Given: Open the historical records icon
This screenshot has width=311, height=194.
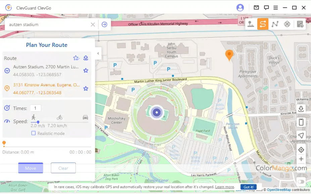Looking at the screenshot, I should (300, 24).
